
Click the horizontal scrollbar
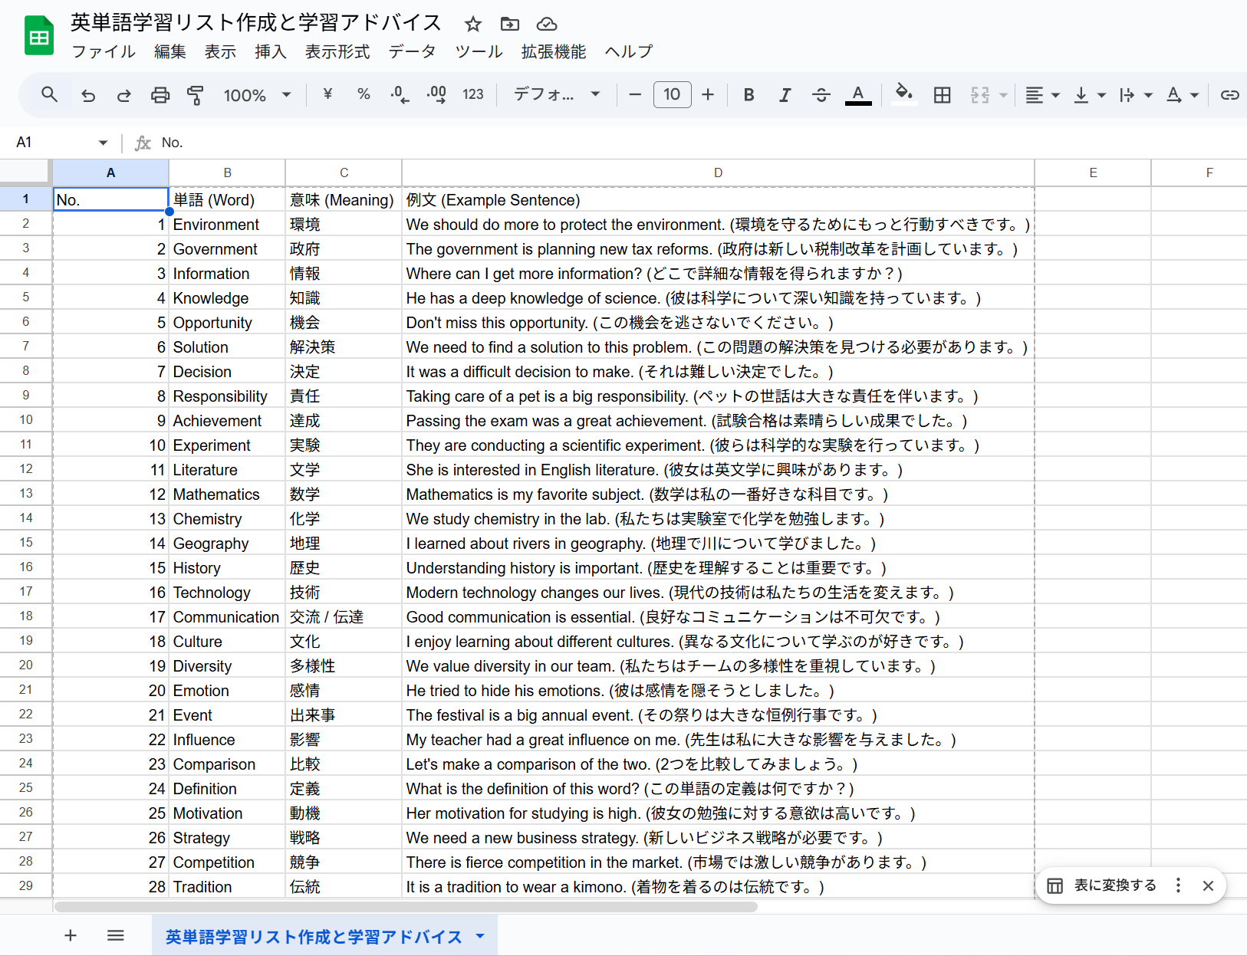[x=406, y=907]
